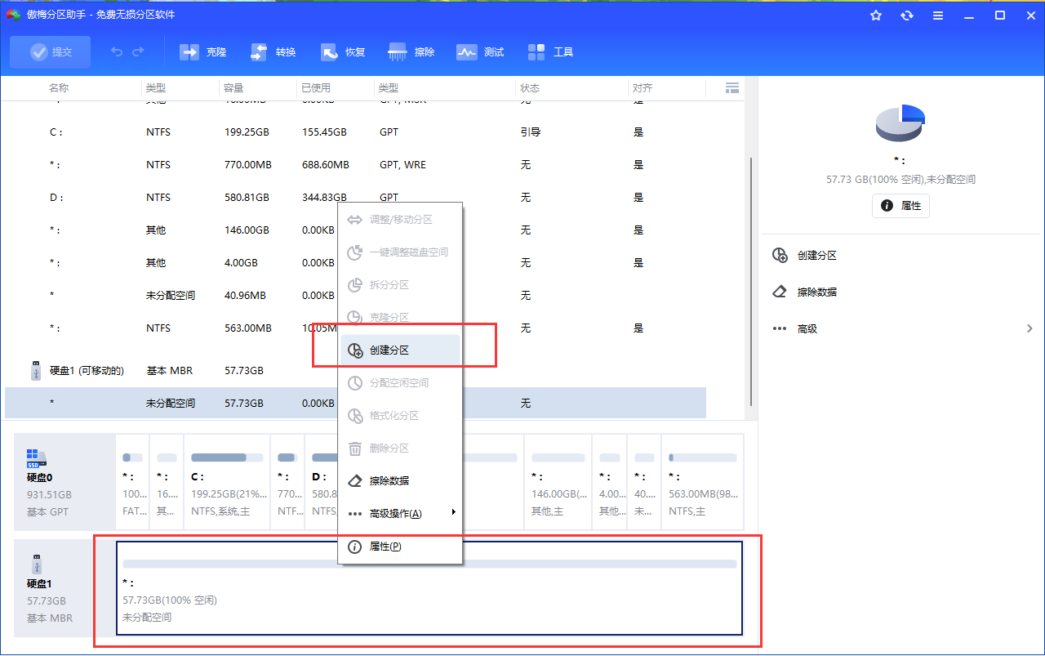Select the C: partition block in disk map

point(227,482)
